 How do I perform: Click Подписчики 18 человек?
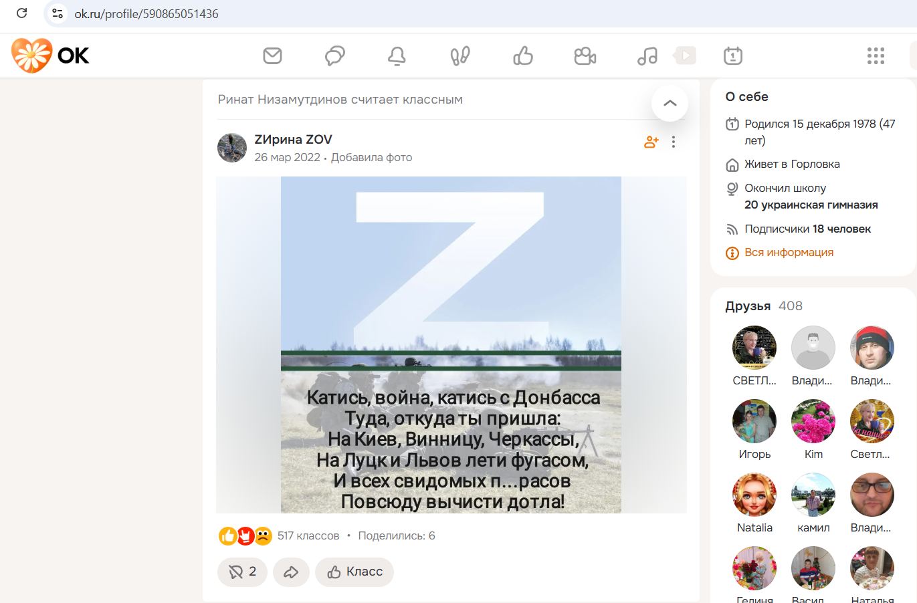click(x=807, y=229)
